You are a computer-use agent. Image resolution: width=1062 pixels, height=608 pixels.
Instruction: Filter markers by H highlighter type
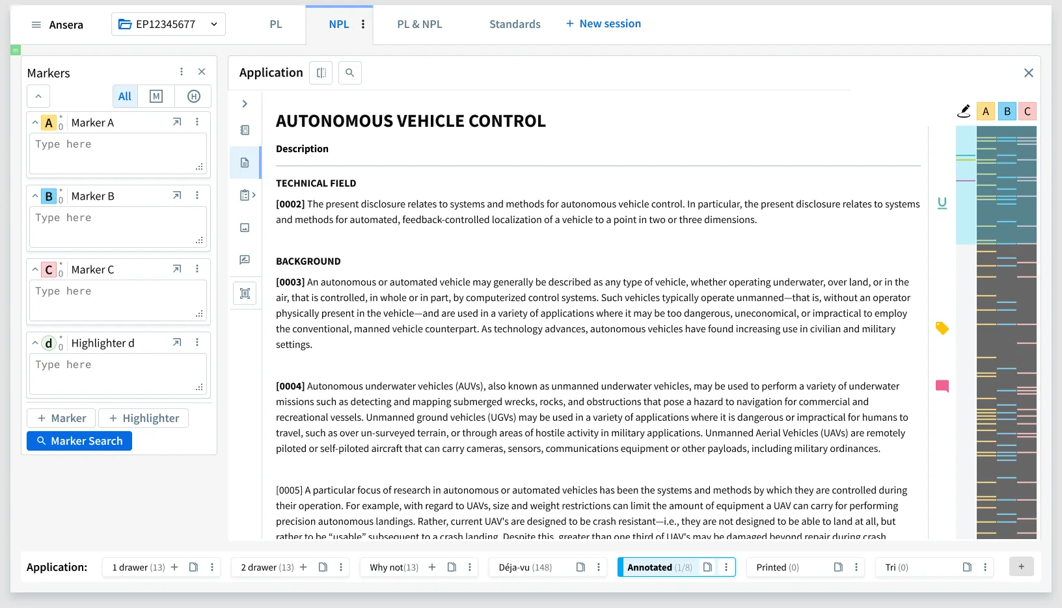coord(193,96)
